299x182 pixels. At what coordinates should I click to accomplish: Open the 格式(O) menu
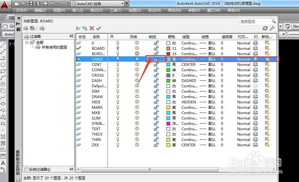(x=96, y=10)
